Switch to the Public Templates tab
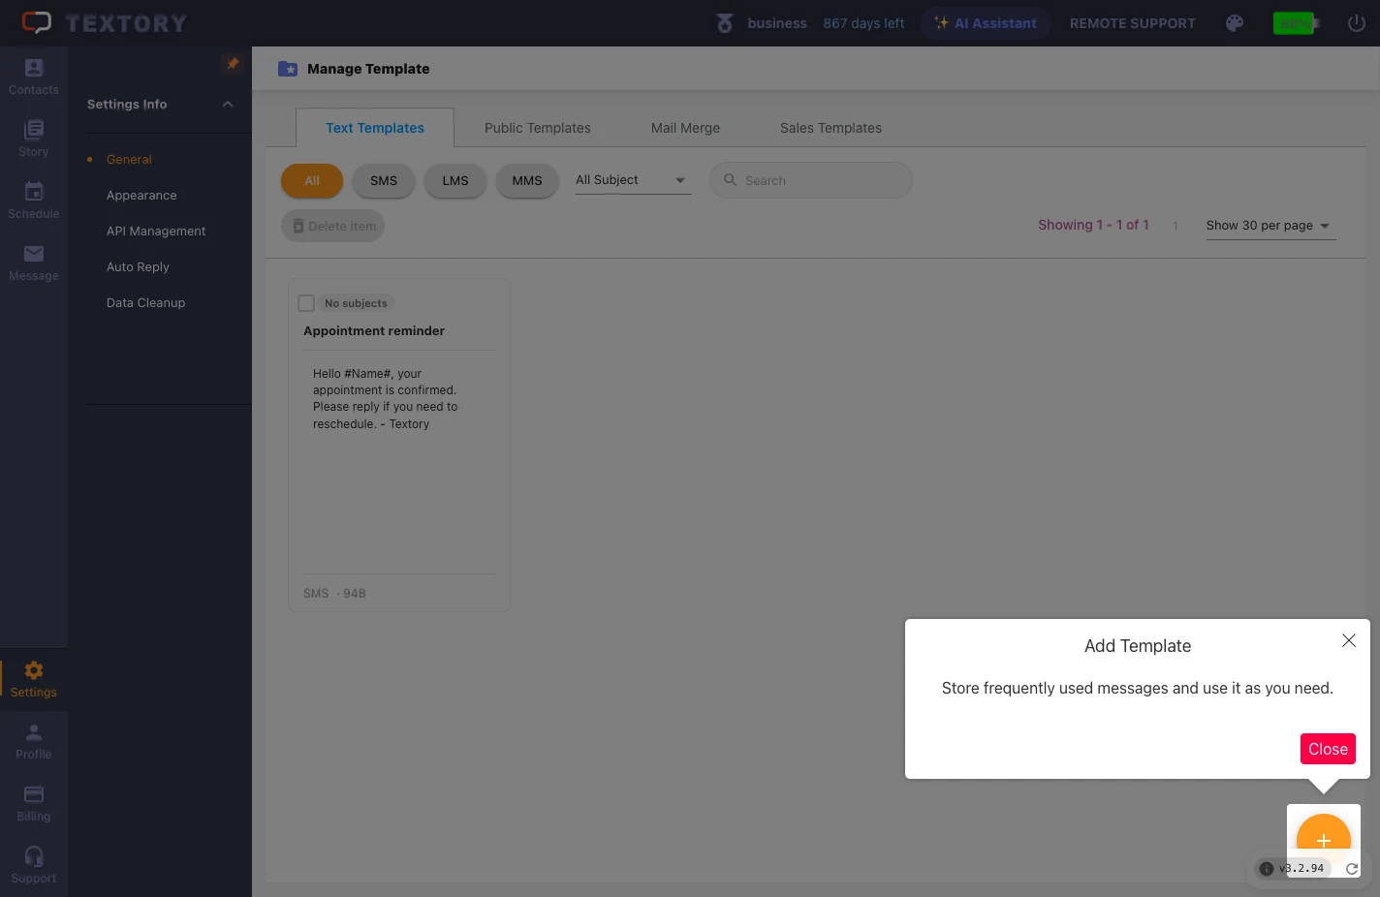Viewport: 1380px width, 897px height. point(538,128)
